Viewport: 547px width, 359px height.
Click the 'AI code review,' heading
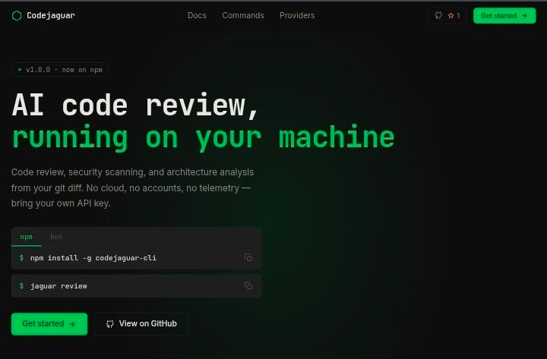(x=135, y=105)
